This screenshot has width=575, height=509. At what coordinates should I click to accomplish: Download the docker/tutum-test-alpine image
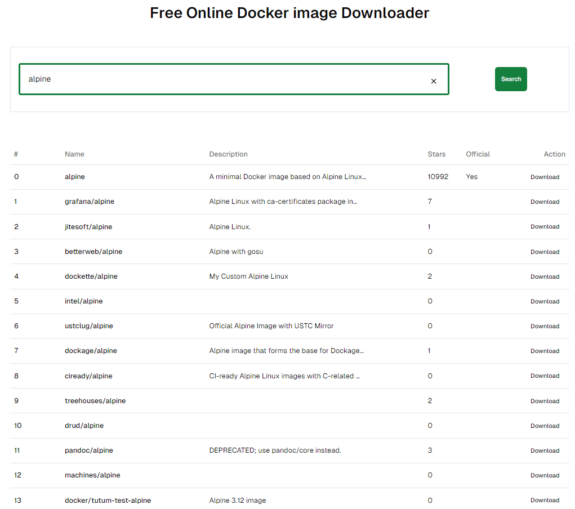(545, 500)
